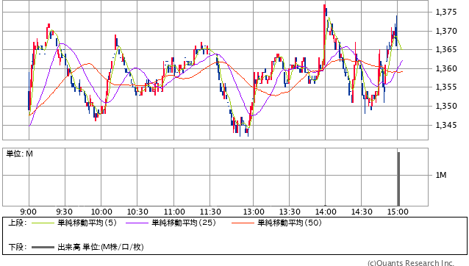This screenshot has width=469, height=266.
Task: Click the 1,360 price axis label
Action: [446, 68]
